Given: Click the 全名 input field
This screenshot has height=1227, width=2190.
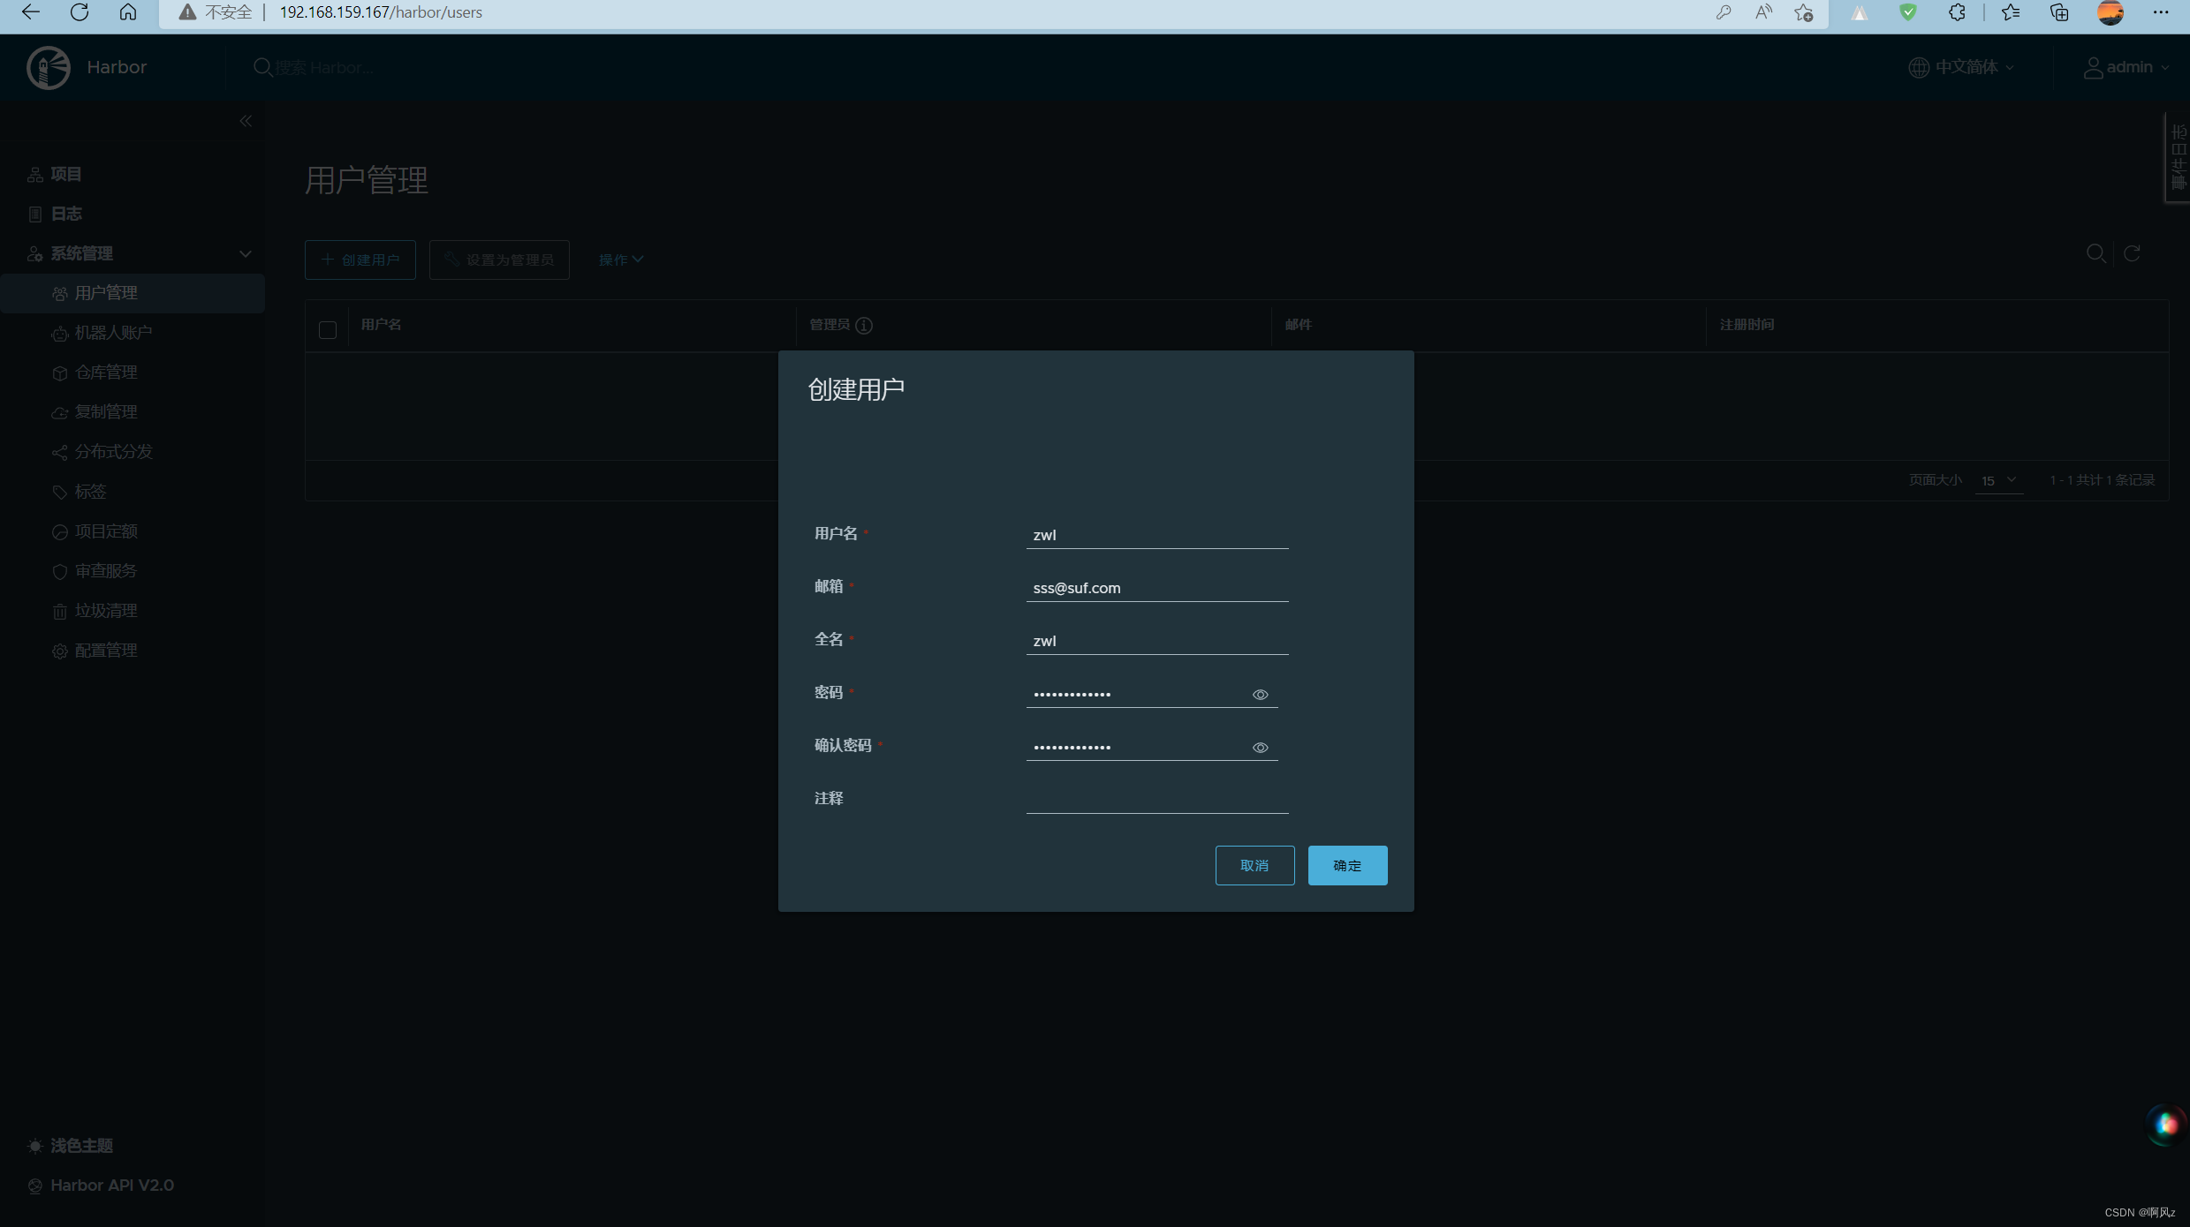Looking at the screenshot, I should coord(1157,641).
